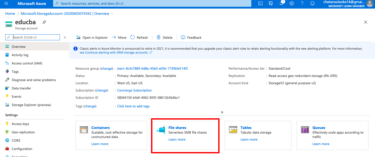Pin educba storage account to dashboard
375x157 pixels.
[44, 22]
